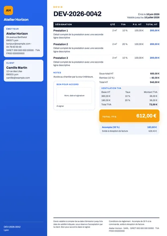167x236 pixels.
Task: Click the issue date 10 juin 2026
Action: pos(153,14)
